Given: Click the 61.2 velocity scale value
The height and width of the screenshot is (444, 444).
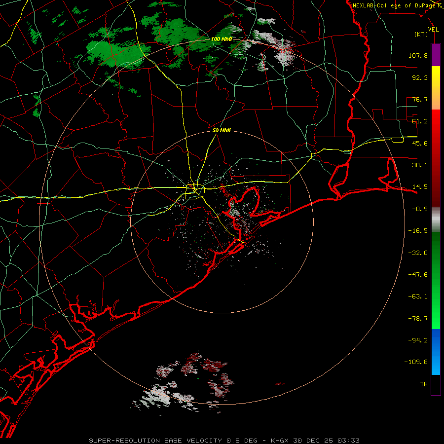Looking at the screenshot, I should (420, 121).
